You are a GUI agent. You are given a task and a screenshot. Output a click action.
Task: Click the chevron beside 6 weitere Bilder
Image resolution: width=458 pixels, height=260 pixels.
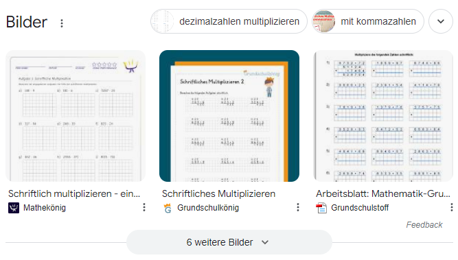click(x=265, y=242)
